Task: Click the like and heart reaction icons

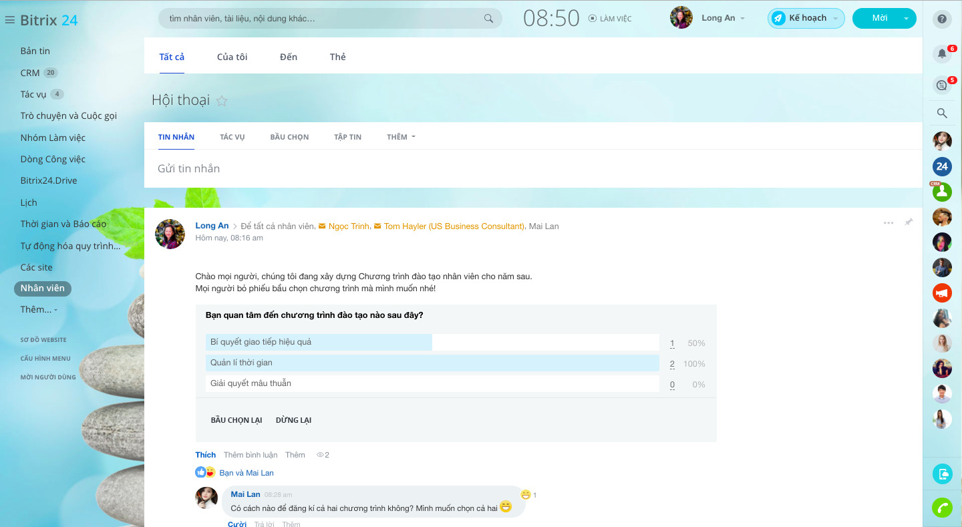Action: click(x=205, y=472)
